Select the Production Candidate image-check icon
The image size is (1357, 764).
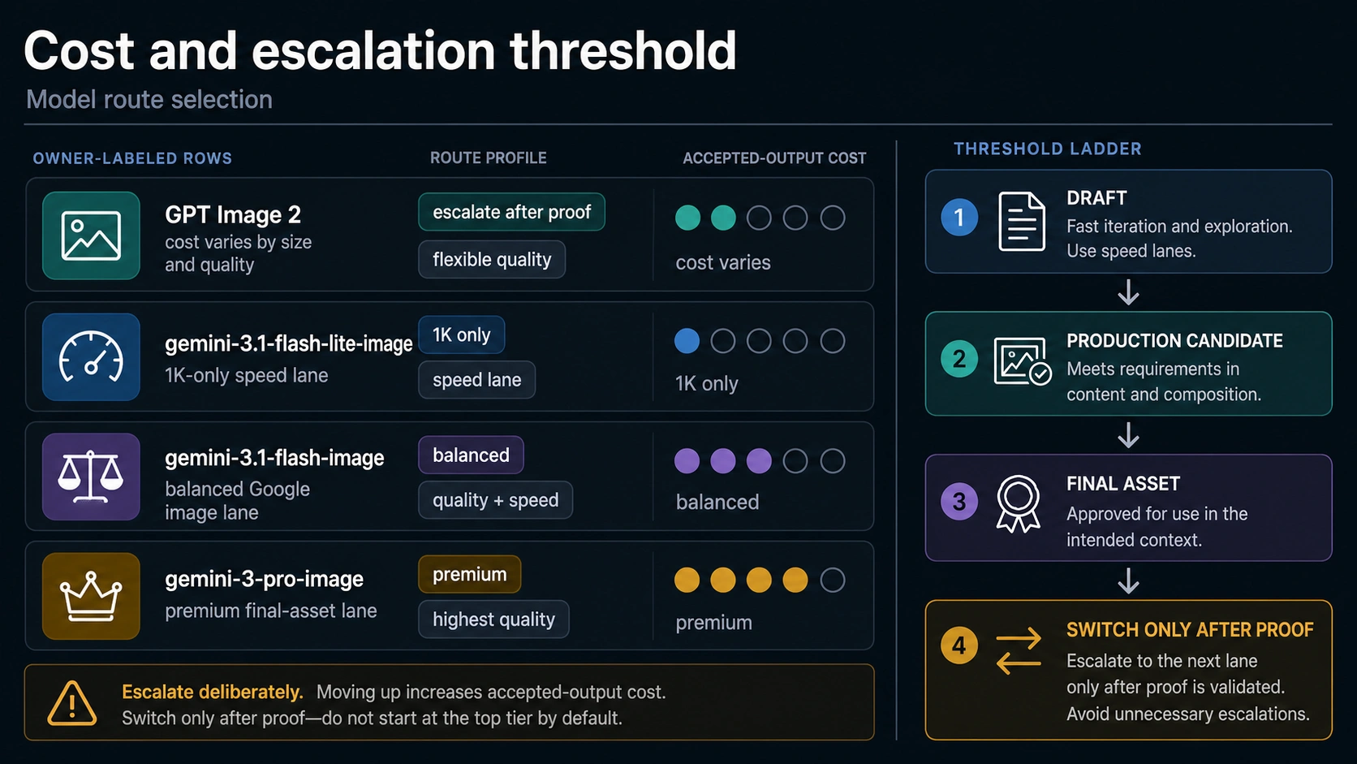click(x=1023, y=361)
